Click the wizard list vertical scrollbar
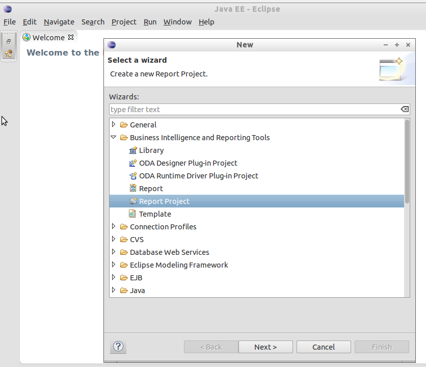The width and height of the screenshot is (426, 367). [407, 163]
